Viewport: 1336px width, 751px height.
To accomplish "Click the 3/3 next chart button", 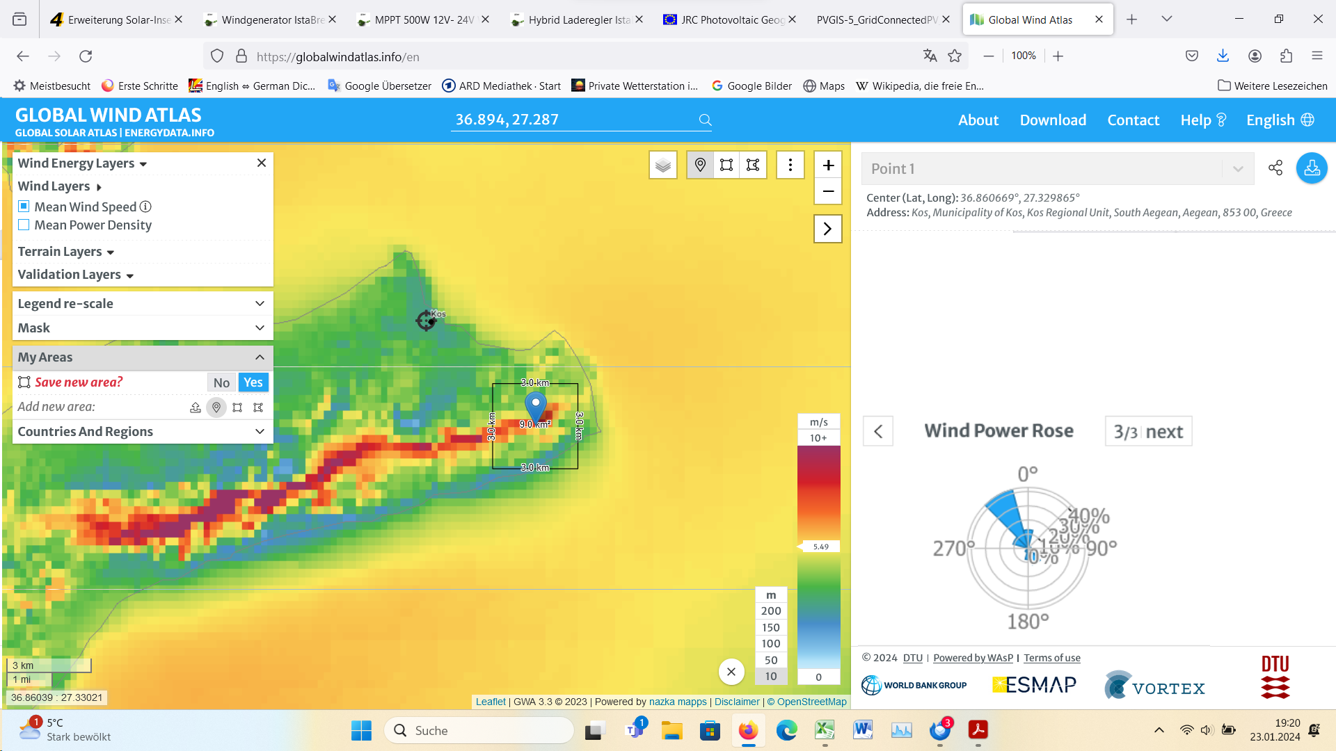I will point(1148,432).
